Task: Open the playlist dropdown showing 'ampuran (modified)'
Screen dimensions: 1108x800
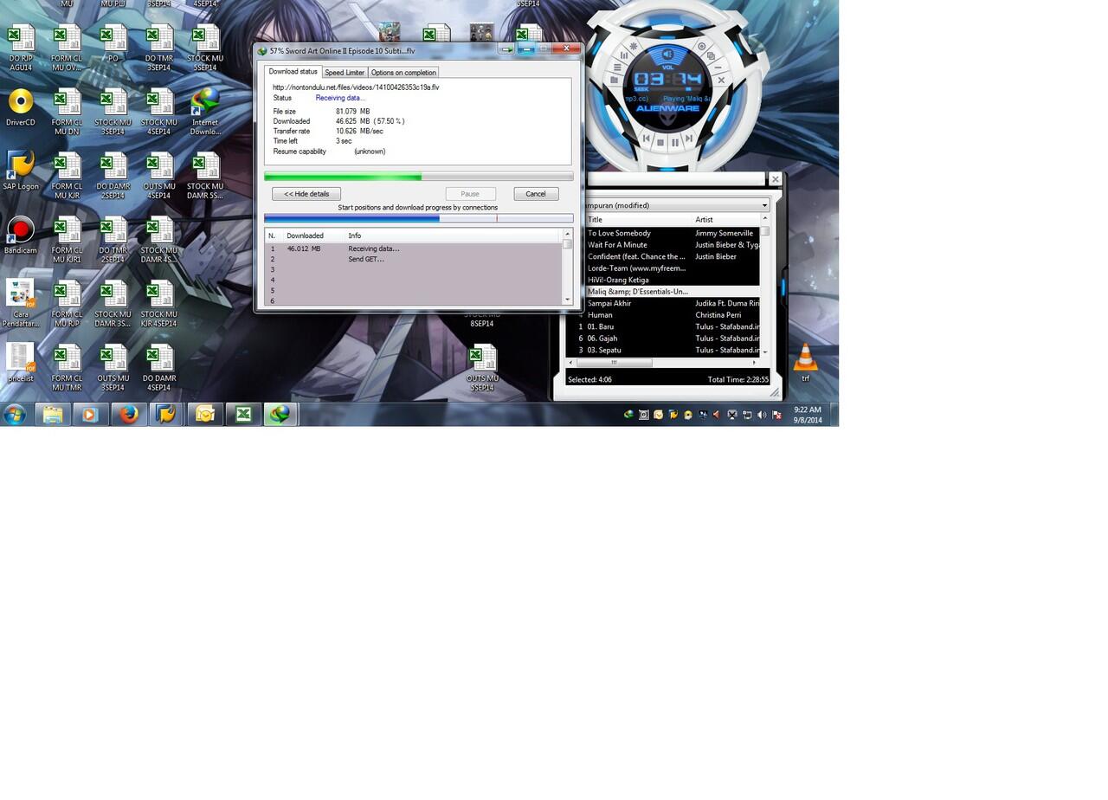Action: click(676, 205)
